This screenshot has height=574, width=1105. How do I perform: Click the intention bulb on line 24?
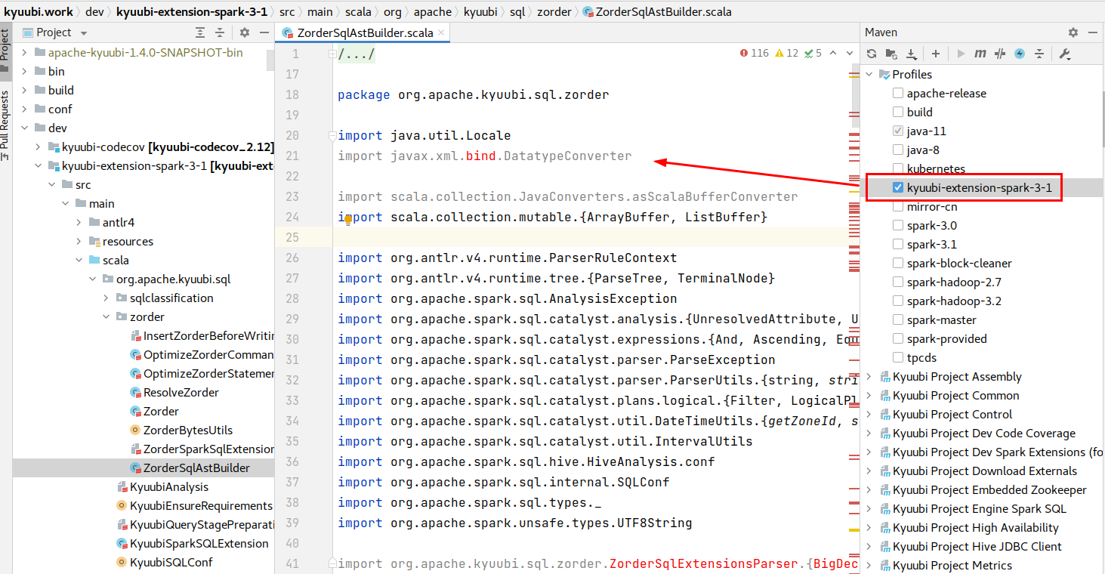348,218
